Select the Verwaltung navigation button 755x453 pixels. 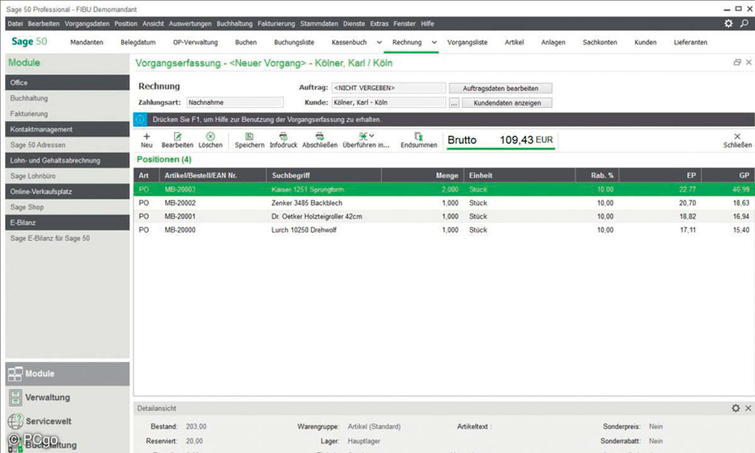click(67, 398)
